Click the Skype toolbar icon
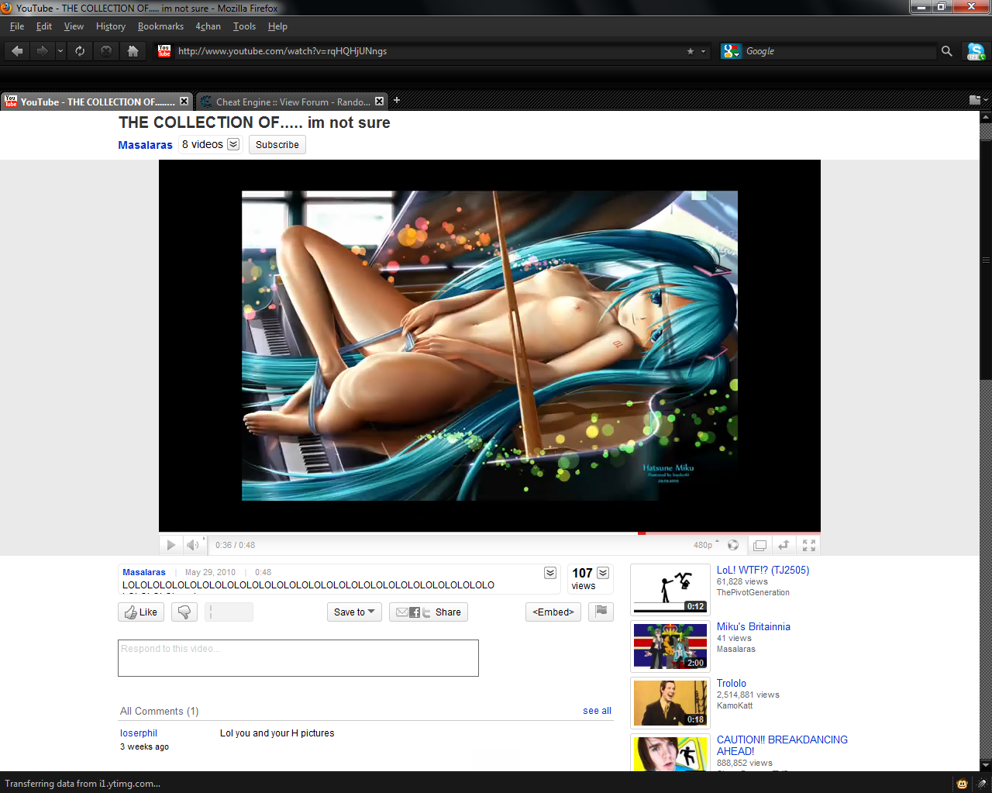992x793 pixels. point(975,51)
